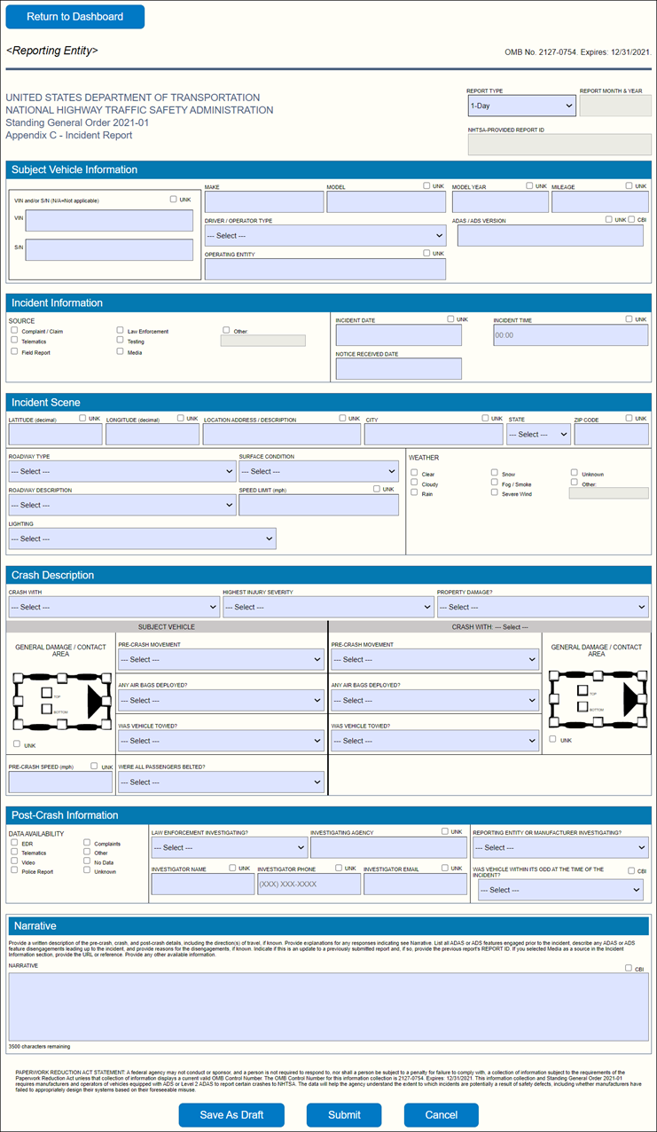Image resolution: width=657 pixels, height=1132 pixels.
Task: Expand the Were All Passengers Belted dropdown
Action: click(x=221, y=782)
